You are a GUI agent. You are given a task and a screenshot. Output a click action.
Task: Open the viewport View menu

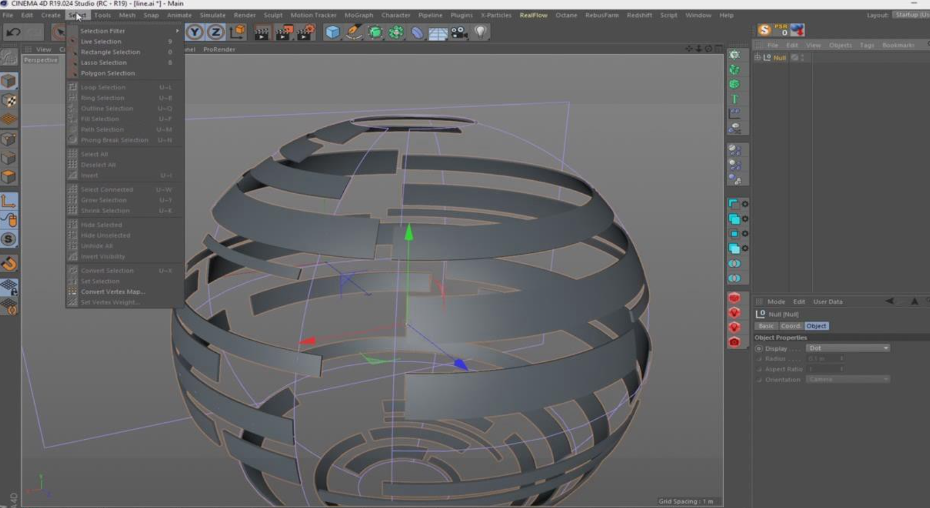[43, 49]
